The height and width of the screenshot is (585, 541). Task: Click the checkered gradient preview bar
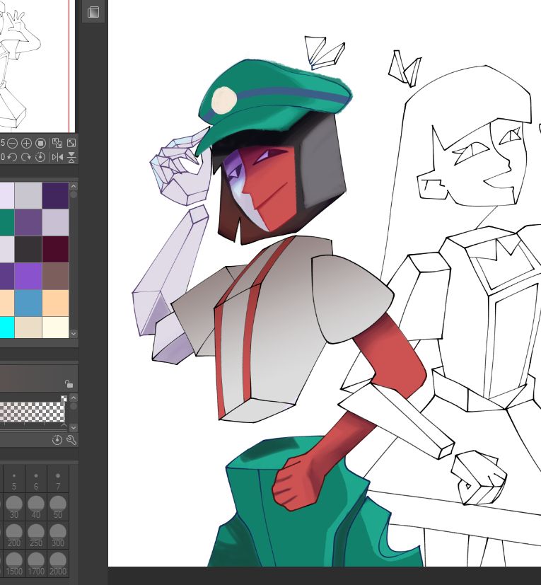pyautogui.click(x=32, y=412)
